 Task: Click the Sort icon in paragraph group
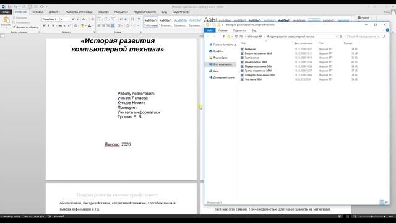pyautogui.click(x=132, y=19)
